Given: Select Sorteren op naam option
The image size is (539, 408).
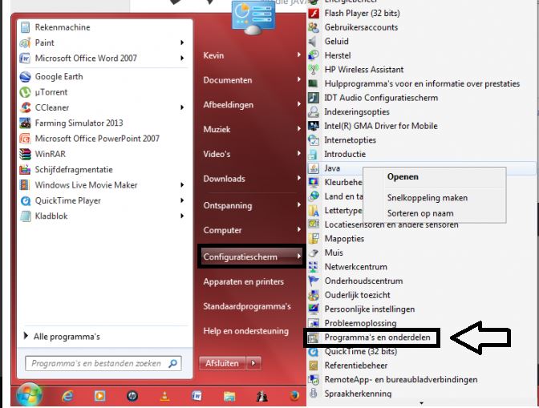Looking at the screenshot, I should [x=420, y=213].
